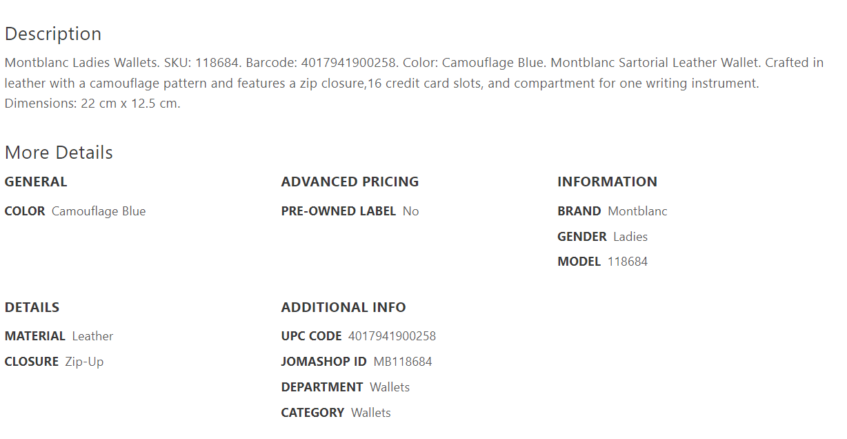Screen dimensions: 847x439
Task: Click the More Details heading
Action: coord(59,153)
